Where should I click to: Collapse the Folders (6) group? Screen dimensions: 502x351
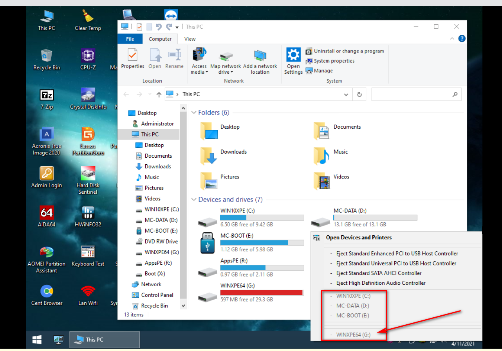[x=194, y=113]
